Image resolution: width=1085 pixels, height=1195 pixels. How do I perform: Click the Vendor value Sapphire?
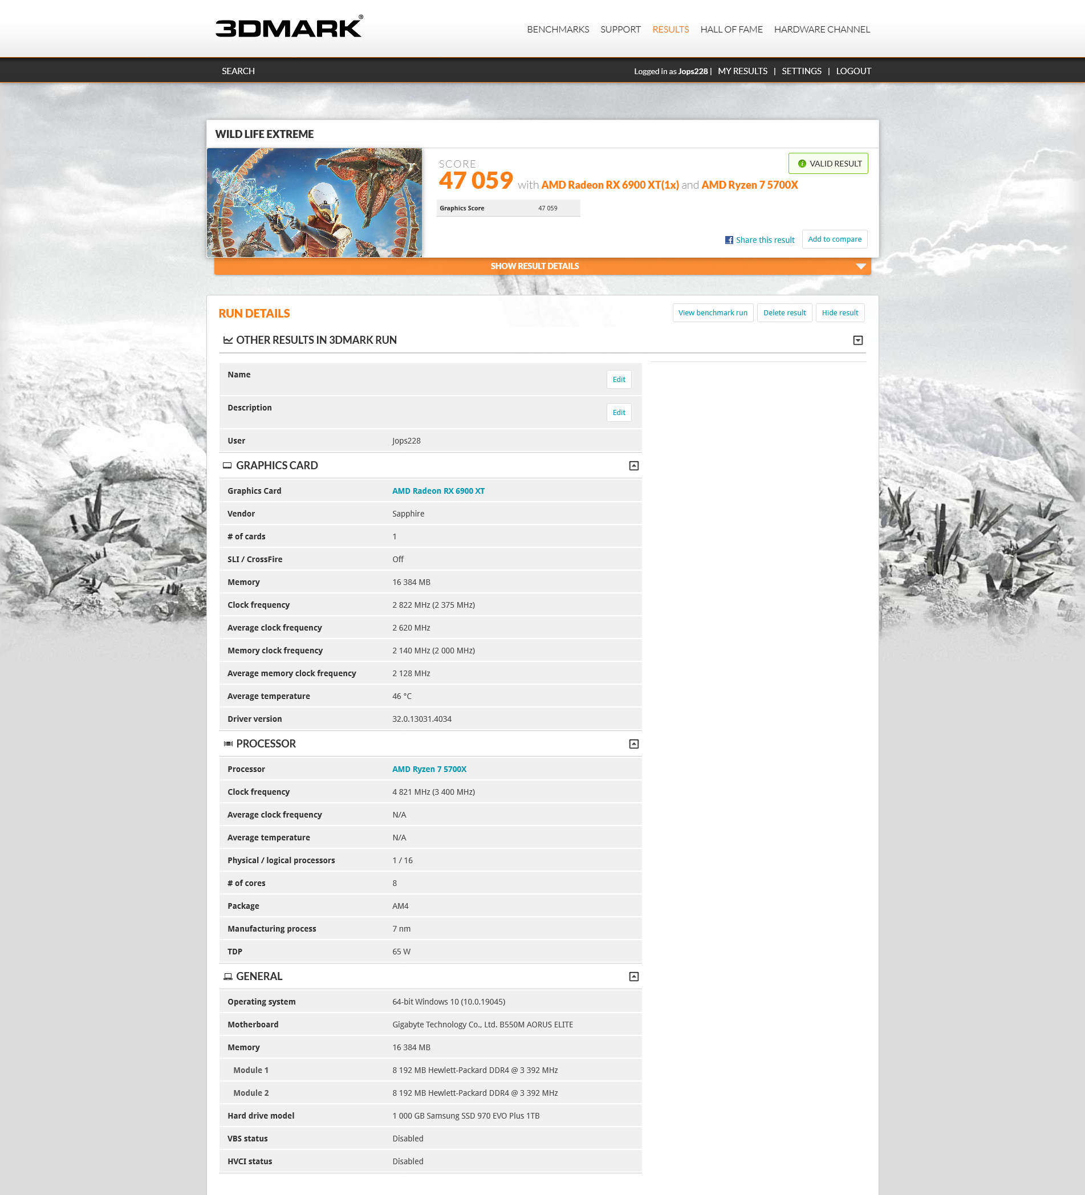[408, 514]
